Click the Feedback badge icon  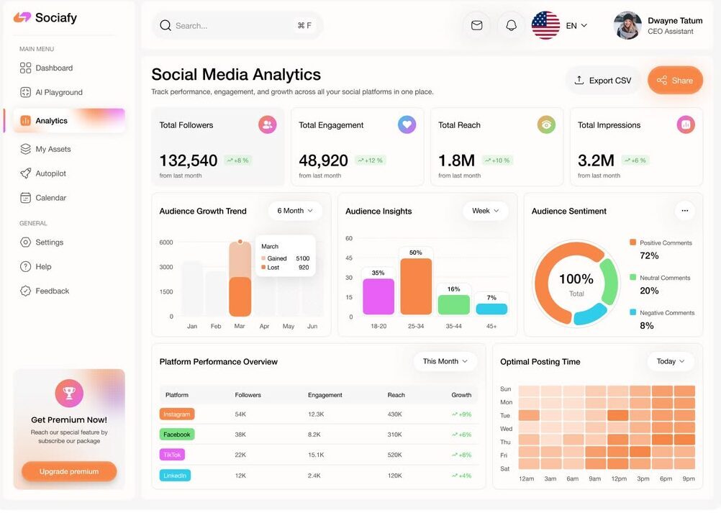pyautogui.click(x=25, y=291)
